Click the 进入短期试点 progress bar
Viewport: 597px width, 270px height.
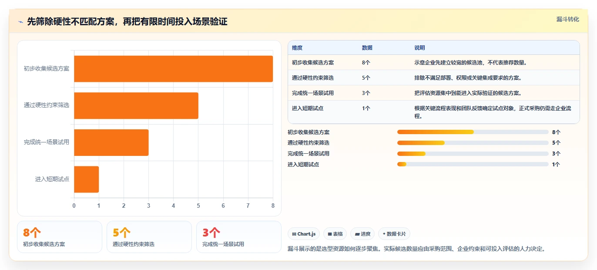[x=473, y=164]
